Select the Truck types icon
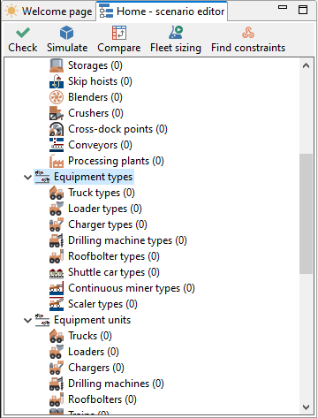Viewport: 318px width, 418px height. point(57,193)
